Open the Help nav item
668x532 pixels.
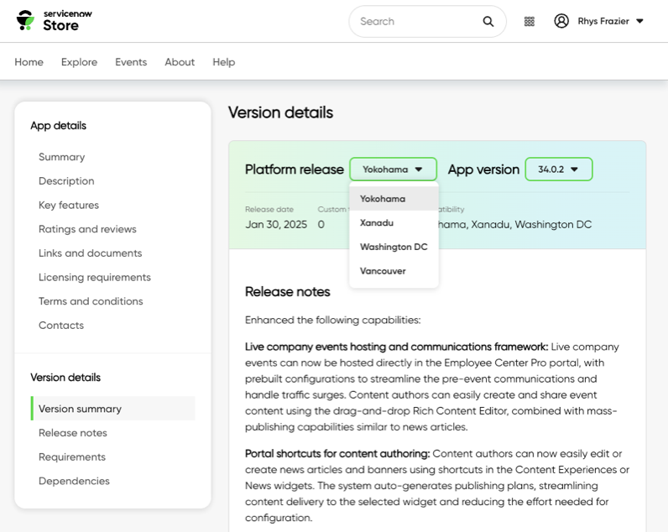[x=224, y=62]
